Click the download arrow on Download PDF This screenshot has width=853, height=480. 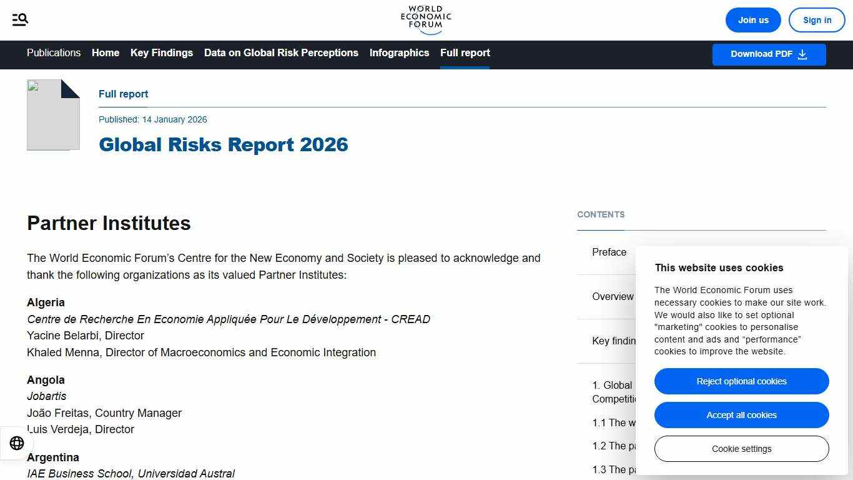point(804,54)
